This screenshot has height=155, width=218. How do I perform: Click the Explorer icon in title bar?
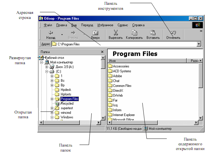click(x=41, y=18)
